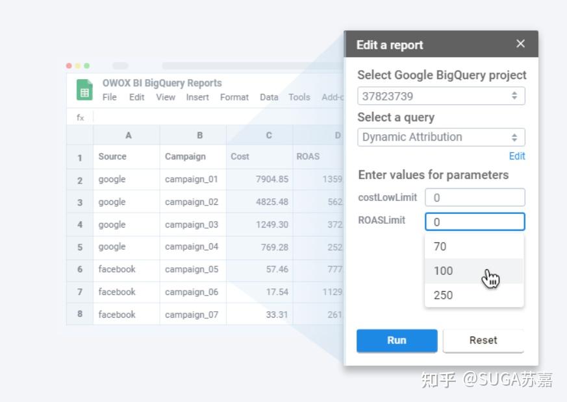
Task: Click the Reset button
Action: (x=483, y=340)
